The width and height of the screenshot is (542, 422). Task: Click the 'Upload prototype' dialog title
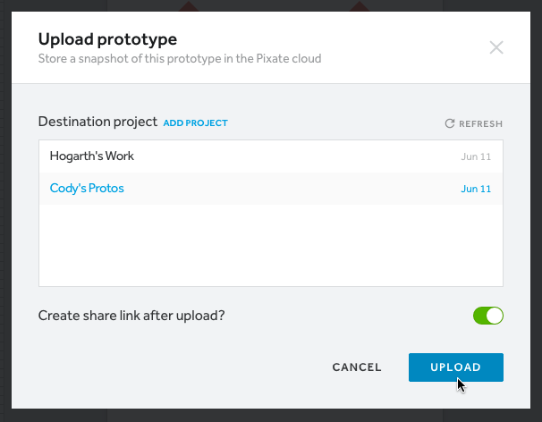(107, 39)
